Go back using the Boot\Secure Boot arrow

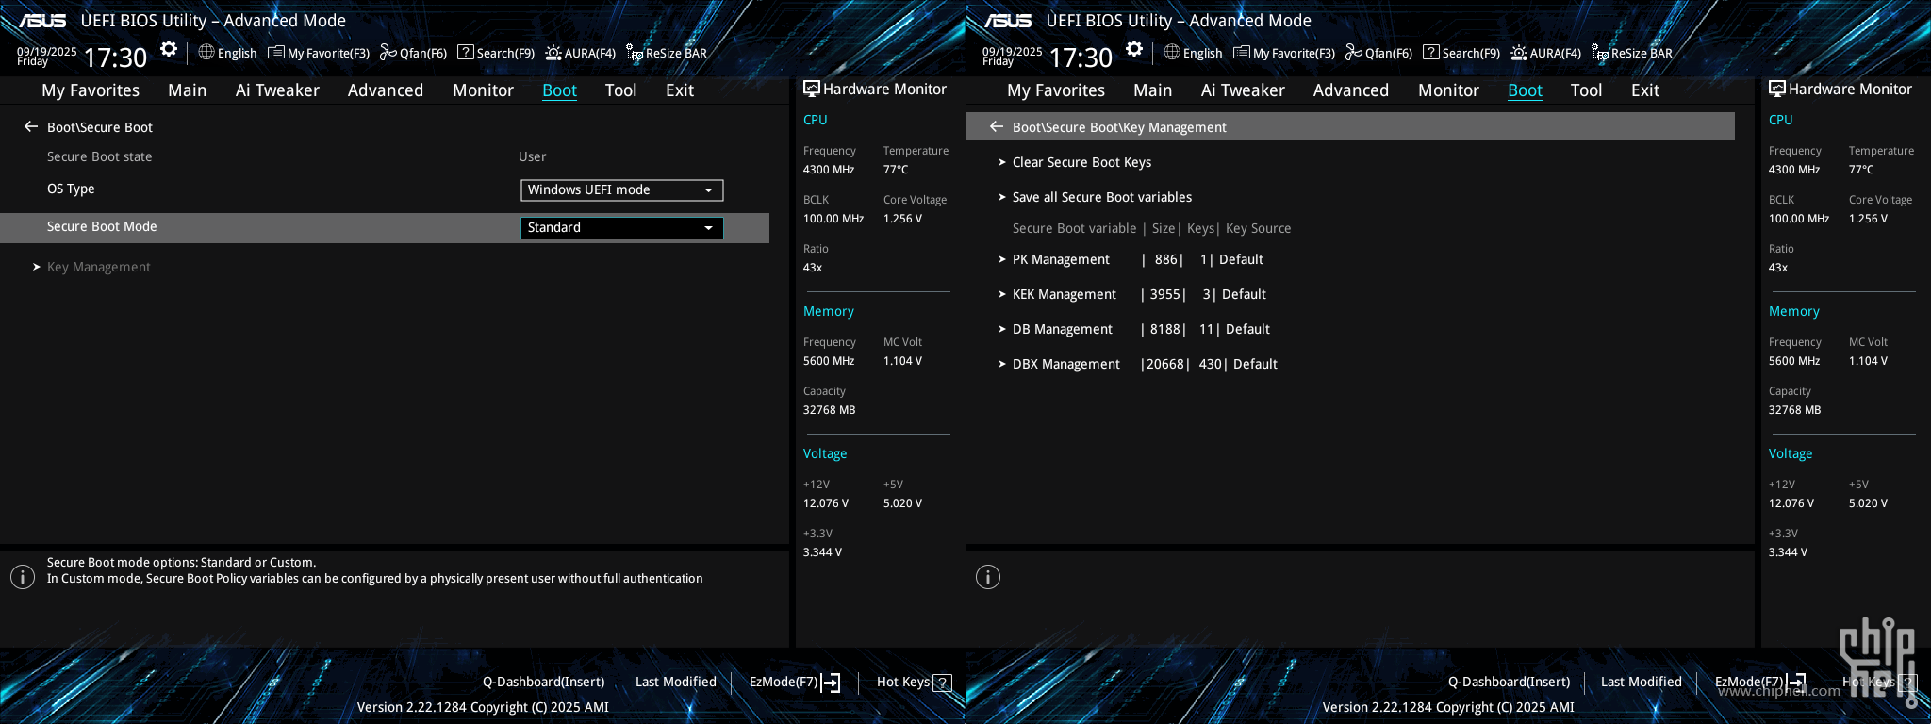point(31,126)
